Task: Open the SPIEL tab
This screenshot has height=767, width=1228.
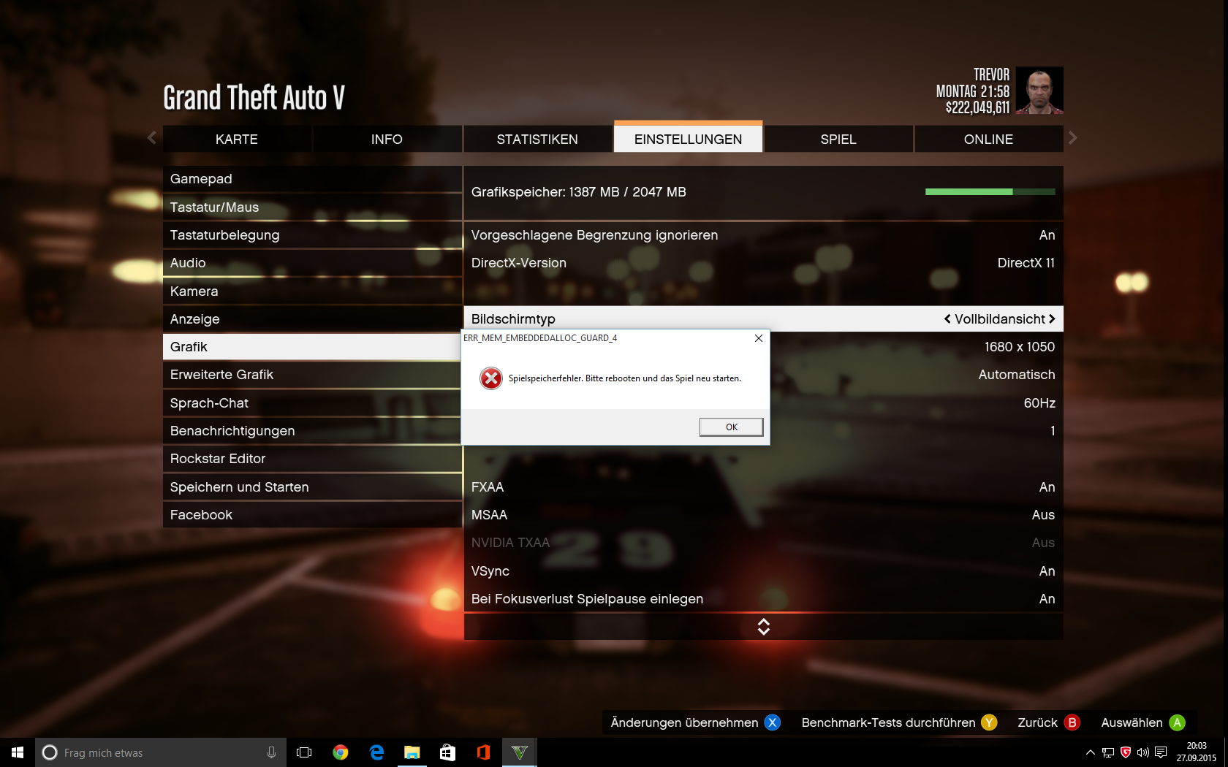Action: [838, 139]
